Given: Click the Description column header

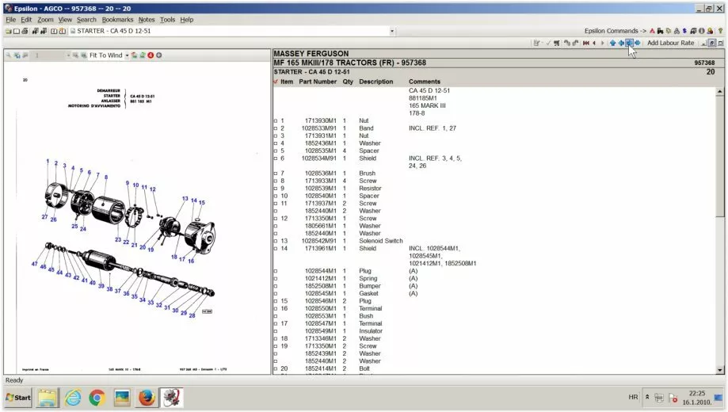Looking at the screenshot, I should coord(376,82).
